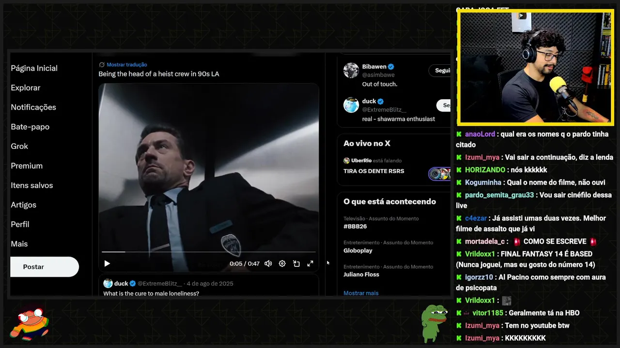Viewport: 620px width, 348px height.
Task: Click the webcam feed thumbnail
Action: coord(535,67)
